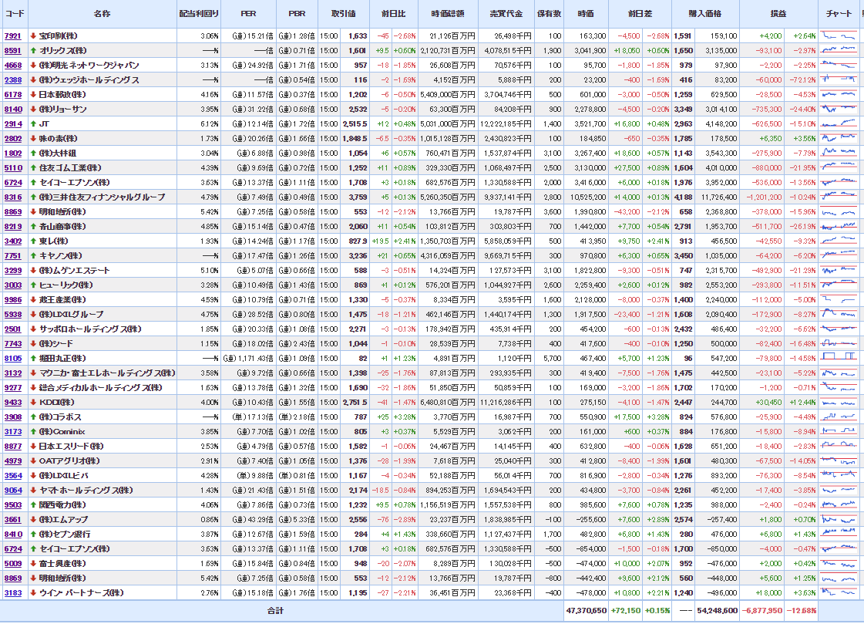Open stock code 9433 link for KDDI
This screenshot has height=624, width=864.
point(12,402)
